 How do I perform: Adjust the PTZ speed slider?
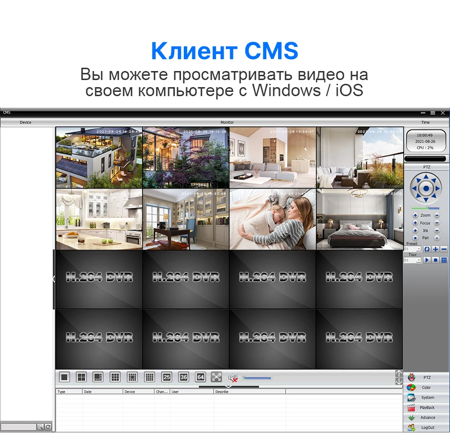tap(426, 208)
